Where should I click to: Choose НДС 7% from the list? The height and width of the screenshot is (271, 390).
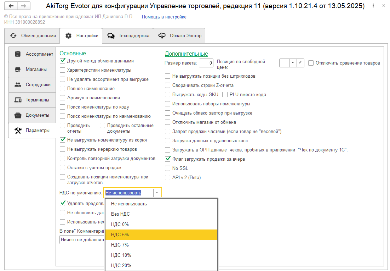point(161,245)
